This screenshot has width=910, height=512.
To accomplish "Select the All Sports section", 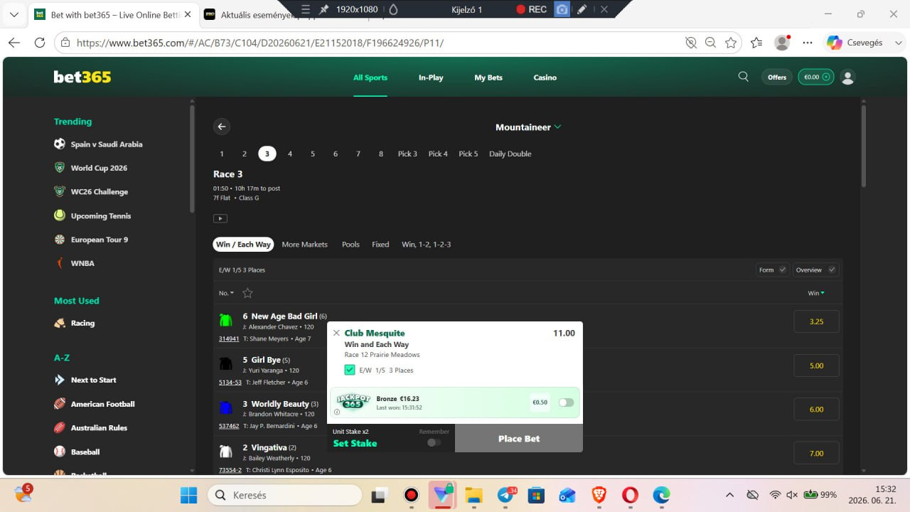I will [x=370, y=78].
